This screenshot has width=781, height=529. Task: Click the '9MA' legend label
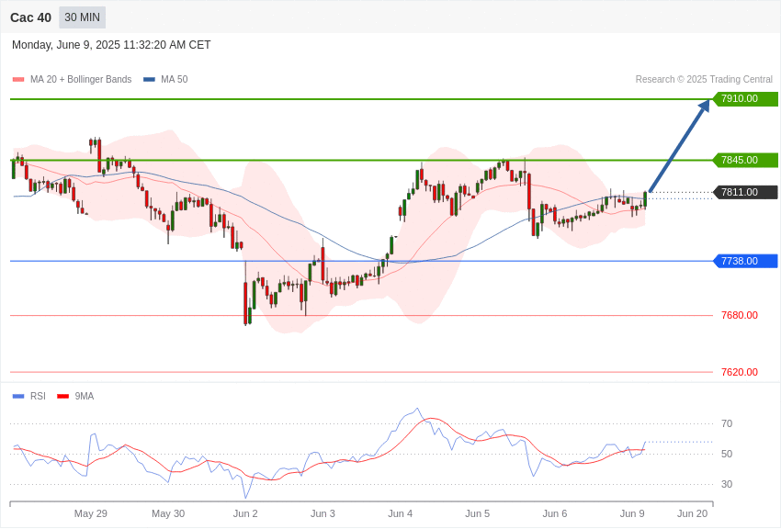(85, 396)
